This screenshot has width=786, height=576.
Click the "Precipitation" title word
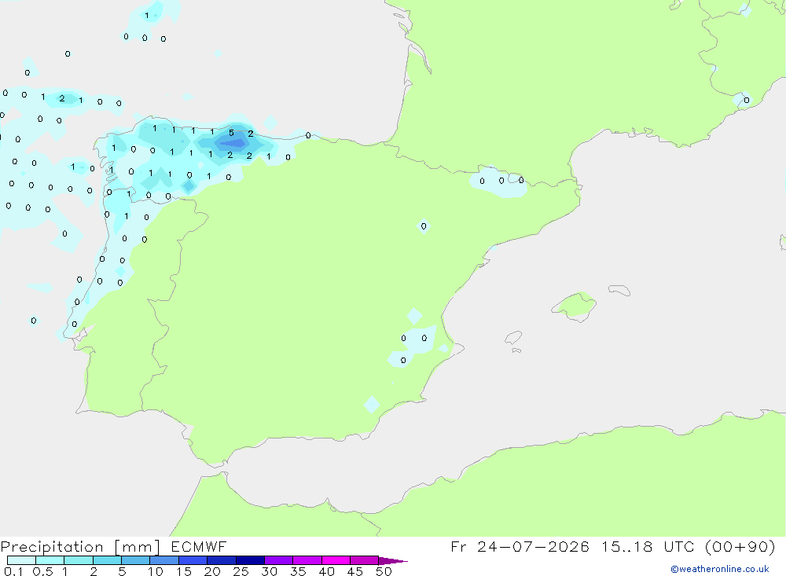pos(52,547)
